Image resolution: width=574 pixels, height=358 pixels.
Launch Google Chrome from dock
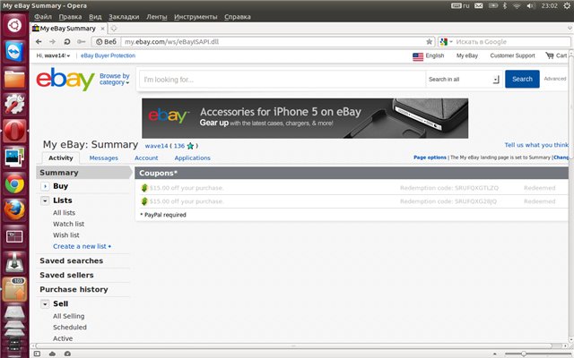coord(14,183)
